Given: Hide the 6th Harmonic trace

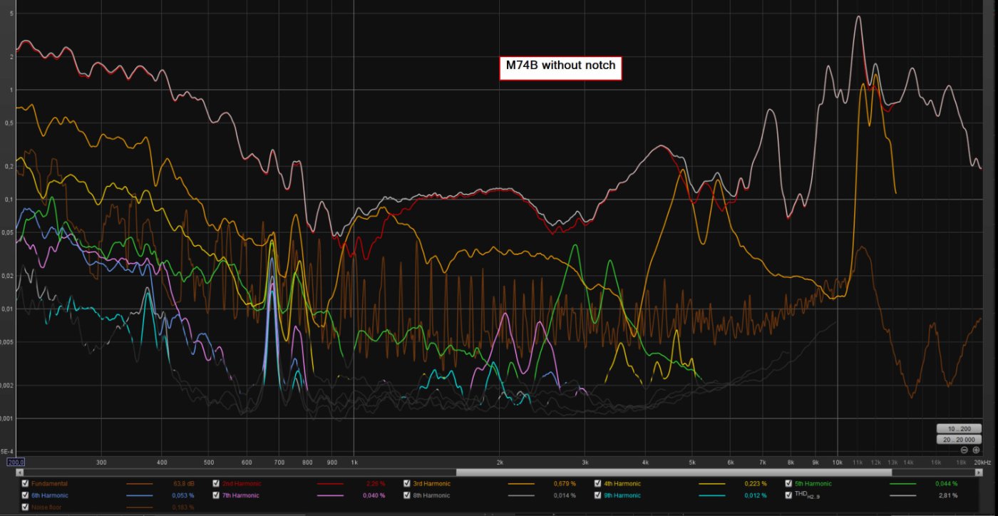Looking at the screenshot, I should coord(26,495).
